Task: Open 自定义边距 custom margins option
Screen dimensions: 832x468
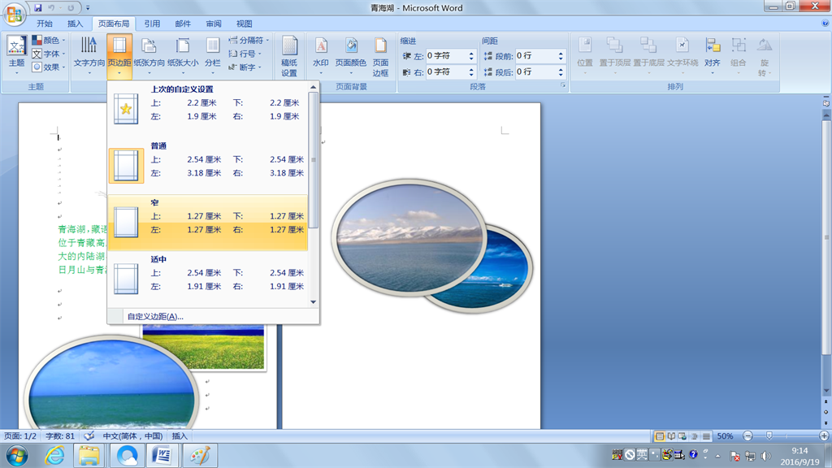Action: pos(155,316)
